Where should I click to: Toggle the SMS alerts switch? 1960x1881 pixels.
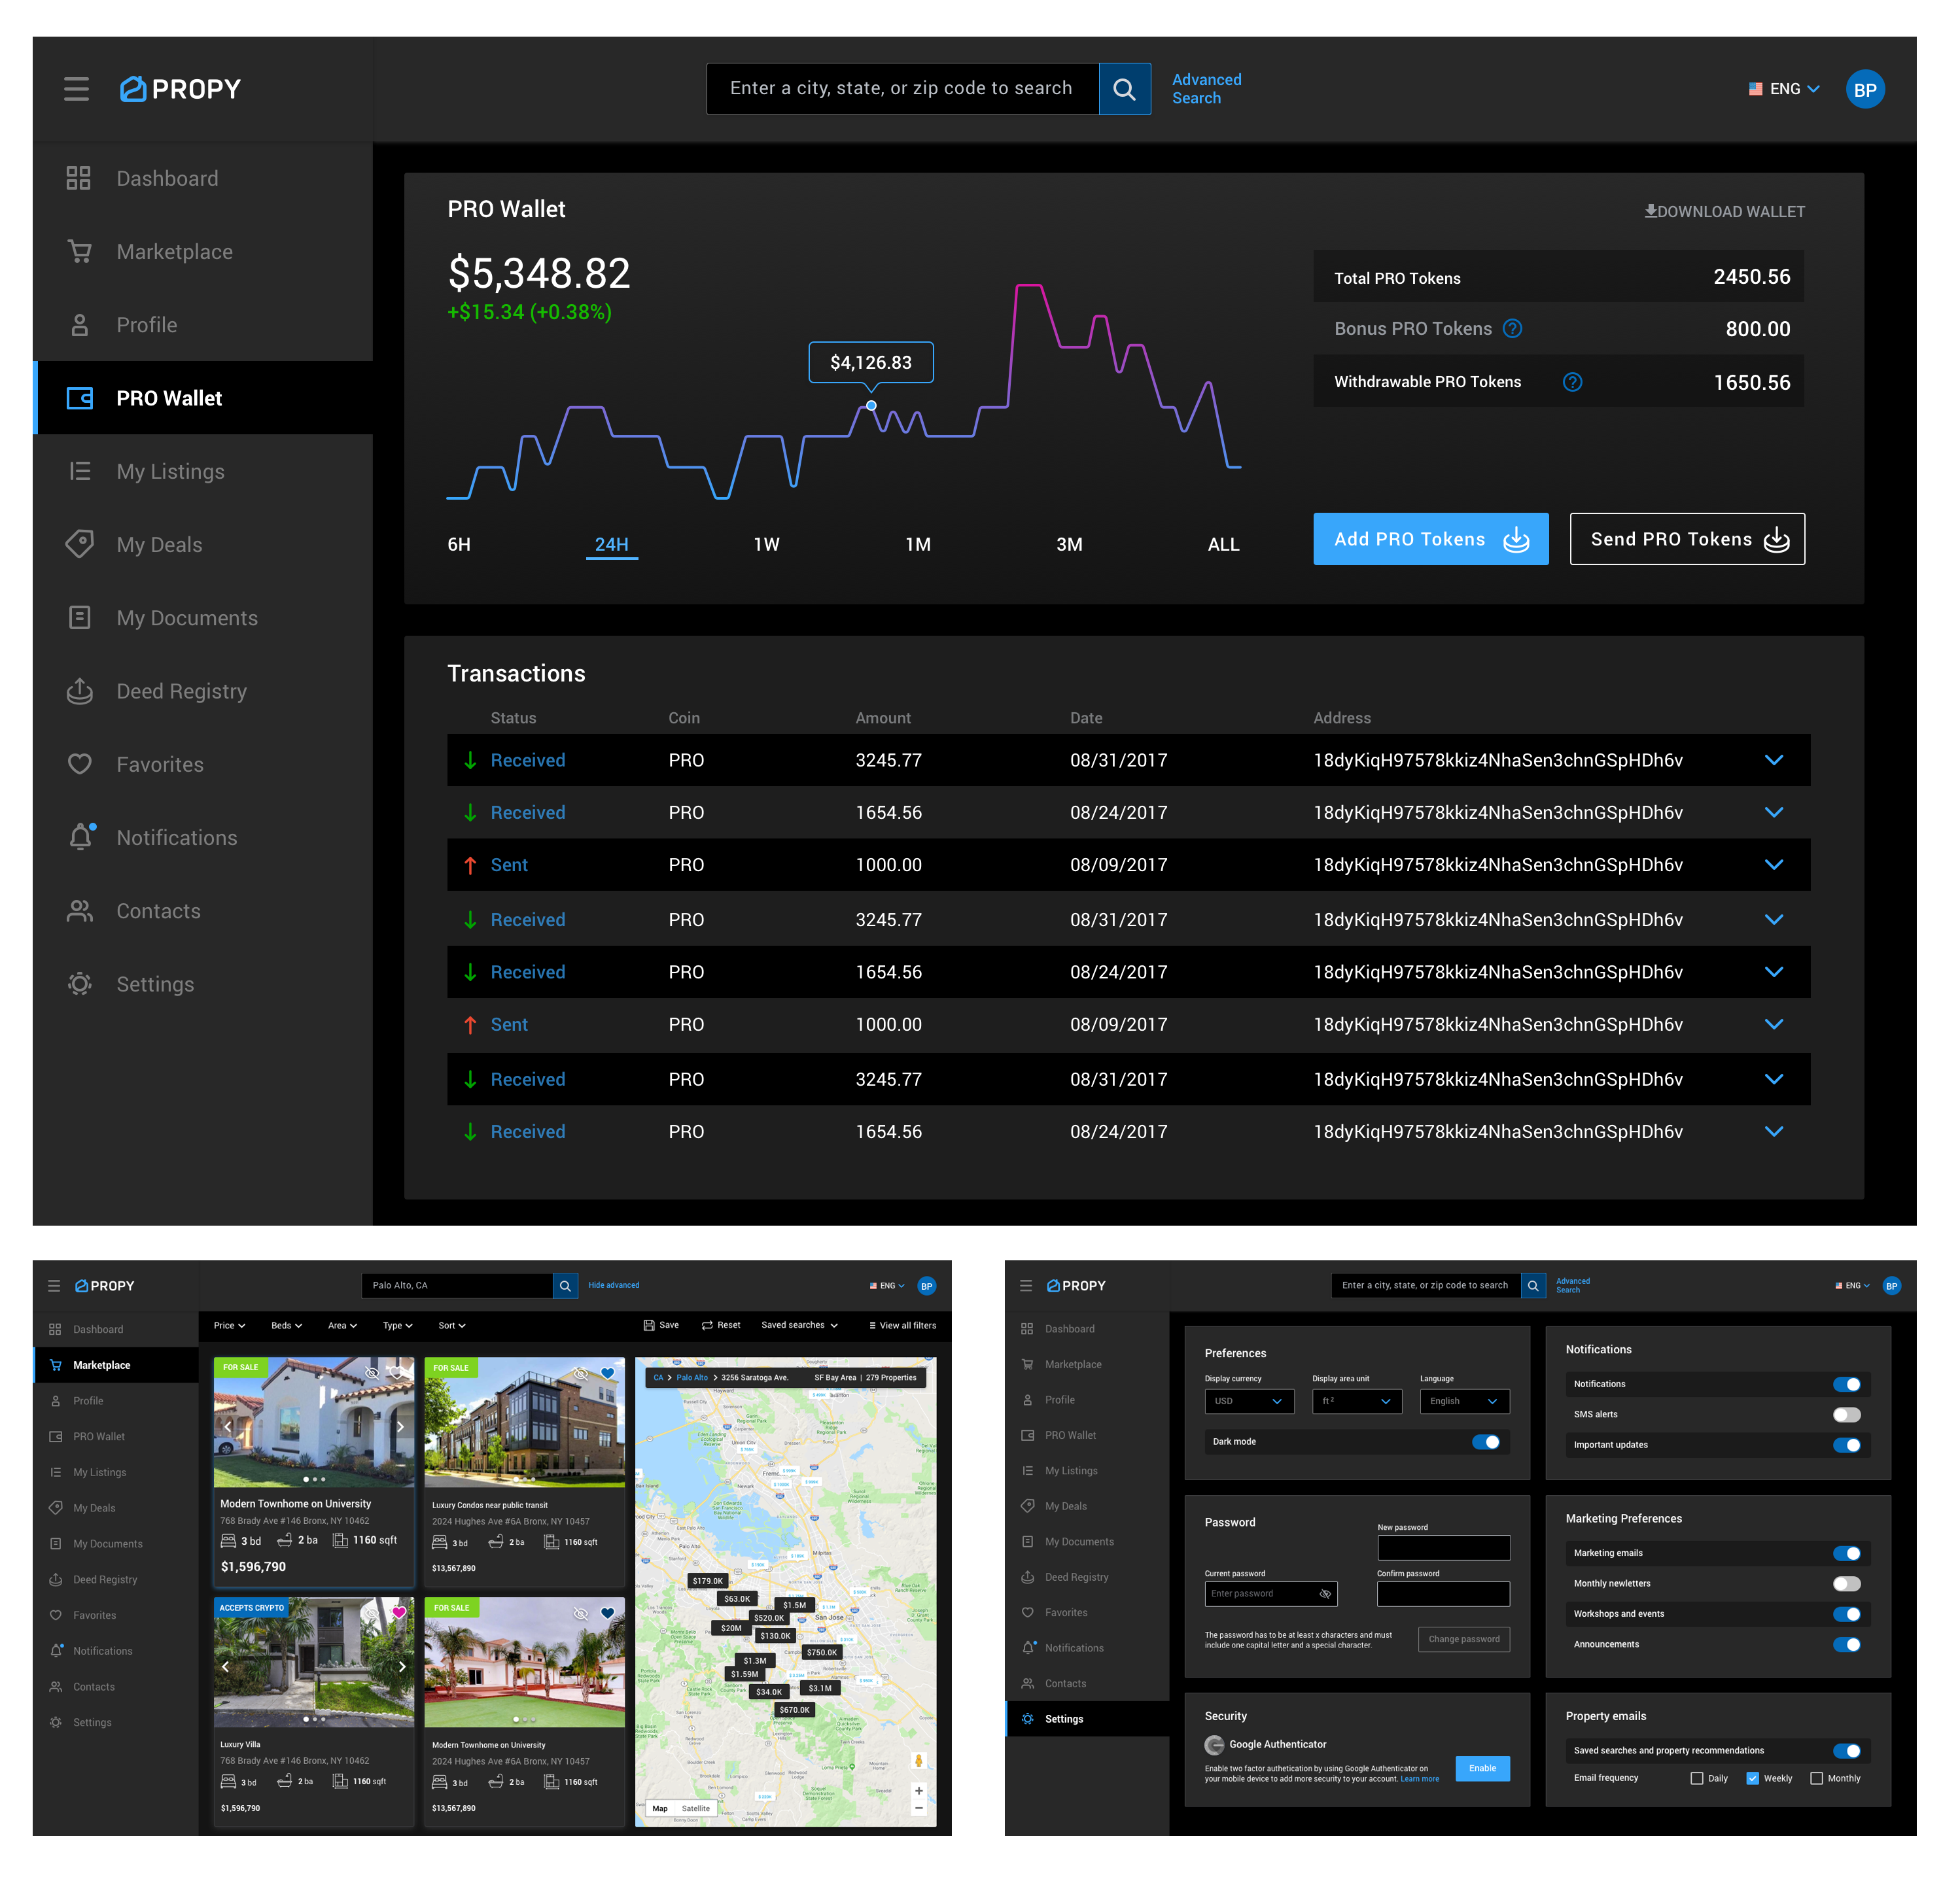(x=1846, y=1414)
